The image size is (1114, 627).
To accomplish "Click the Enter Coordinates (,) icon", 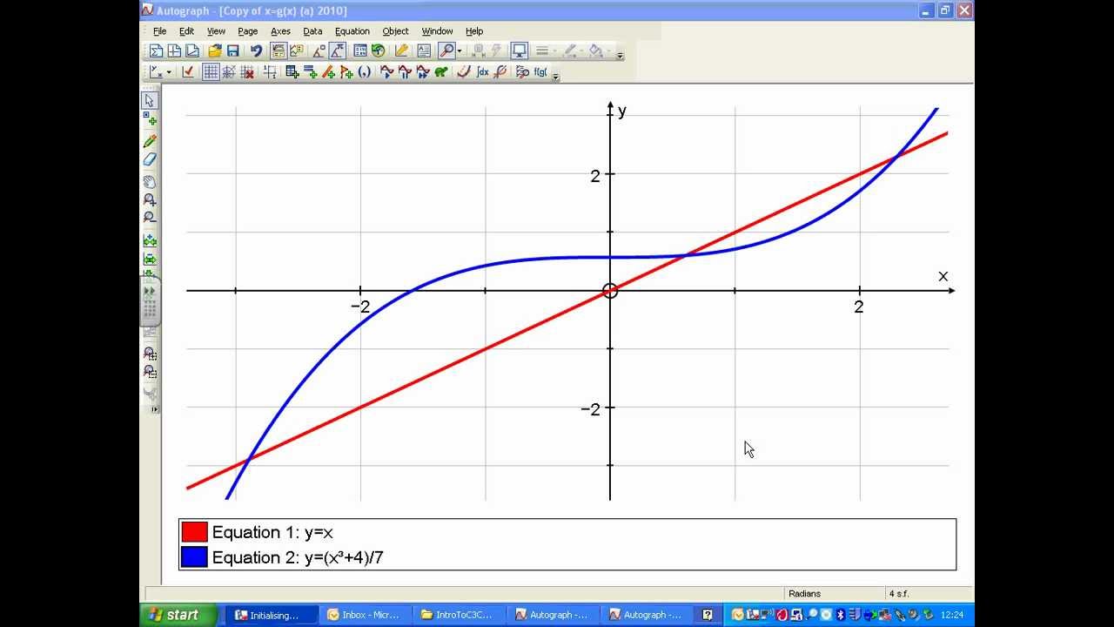I will (364, 72).
